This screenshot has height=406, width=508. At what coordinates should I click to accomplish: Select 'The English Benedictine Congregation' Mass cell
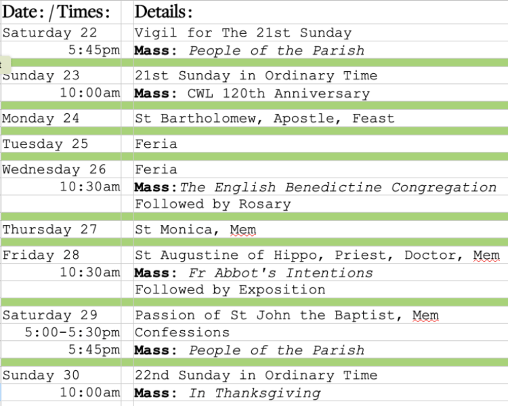click(x=321, y=187)
